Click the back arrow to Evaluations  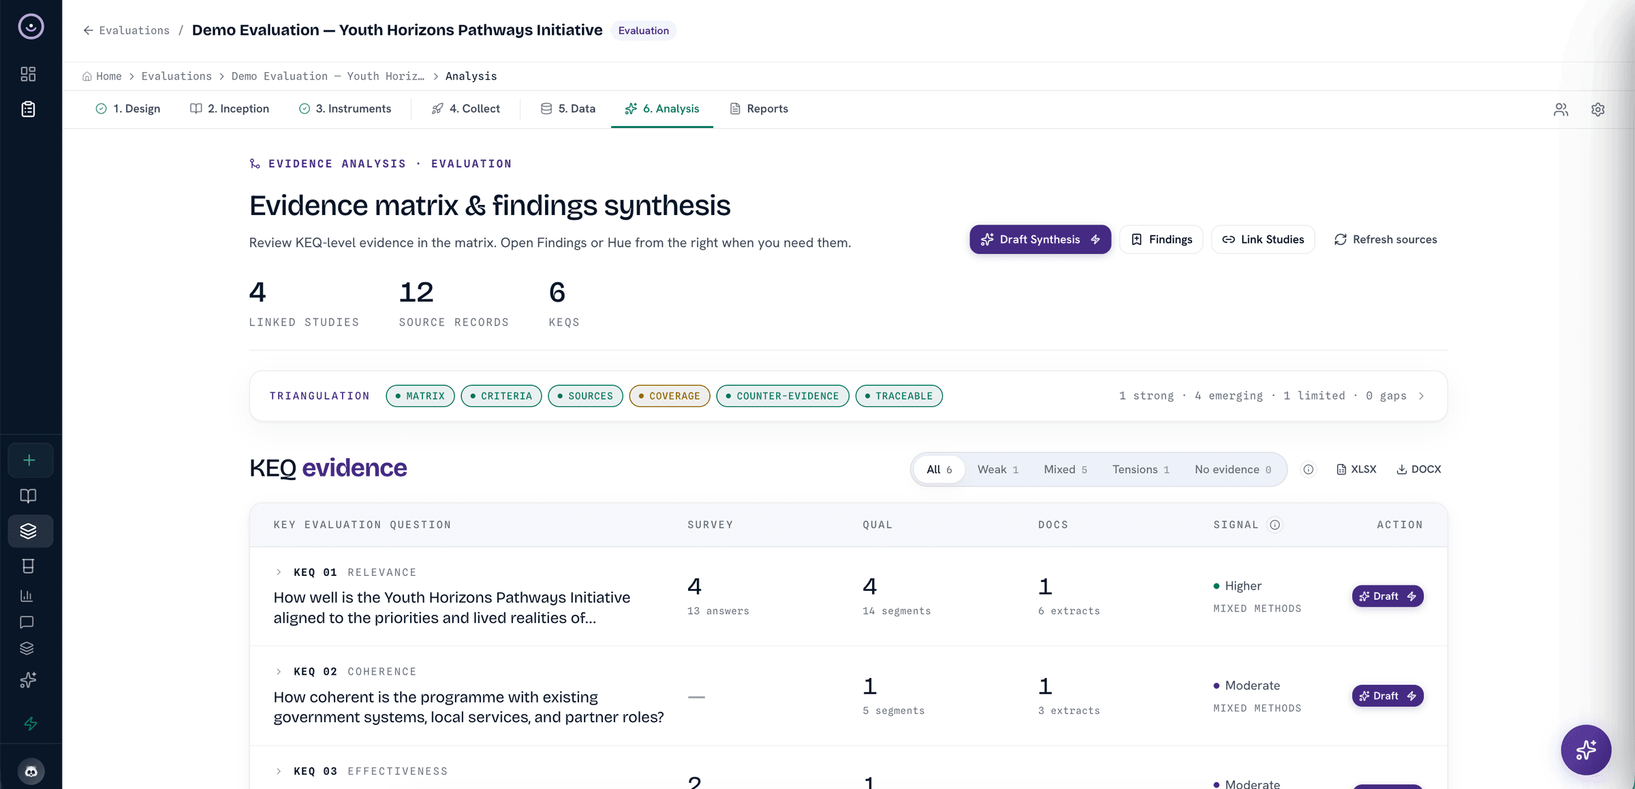pos(89,31)
